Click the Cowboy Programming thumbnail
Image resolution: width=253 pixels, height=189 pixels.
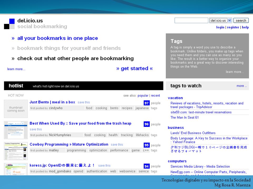[16, 151]
